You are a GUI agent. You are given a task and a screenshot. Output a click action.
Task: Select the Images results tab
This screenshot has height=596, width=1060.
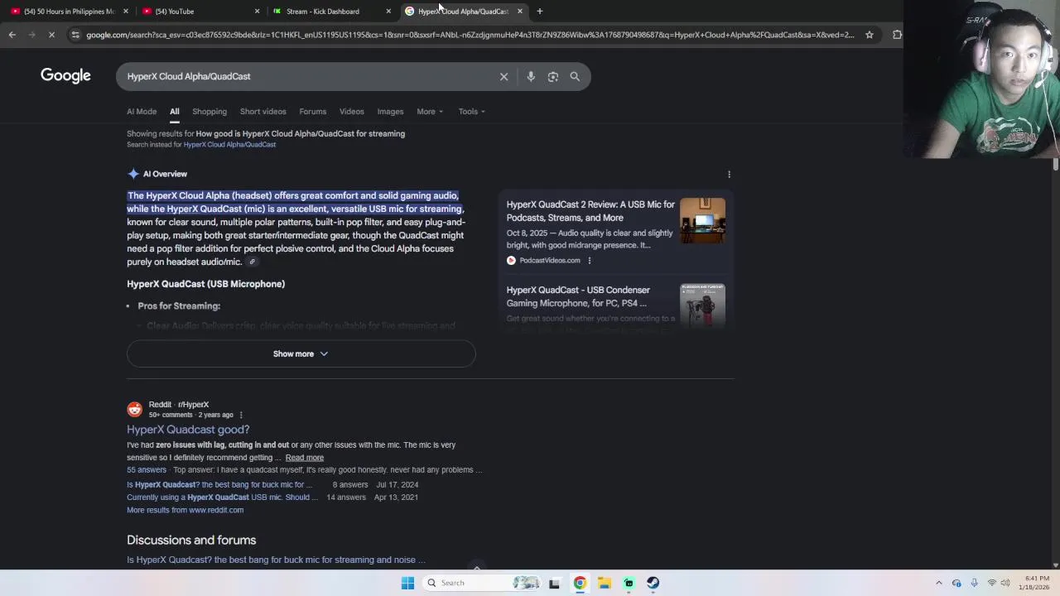coord(390,112)
